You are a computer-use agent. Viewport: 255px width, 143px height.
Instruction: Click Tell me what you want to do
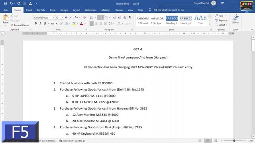[x=169, y=10]
